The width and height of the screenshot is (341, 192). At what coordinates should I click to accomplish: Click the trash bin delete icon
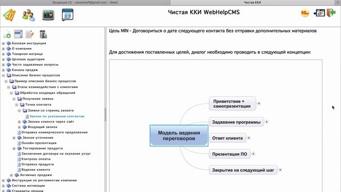click(43, 34)
